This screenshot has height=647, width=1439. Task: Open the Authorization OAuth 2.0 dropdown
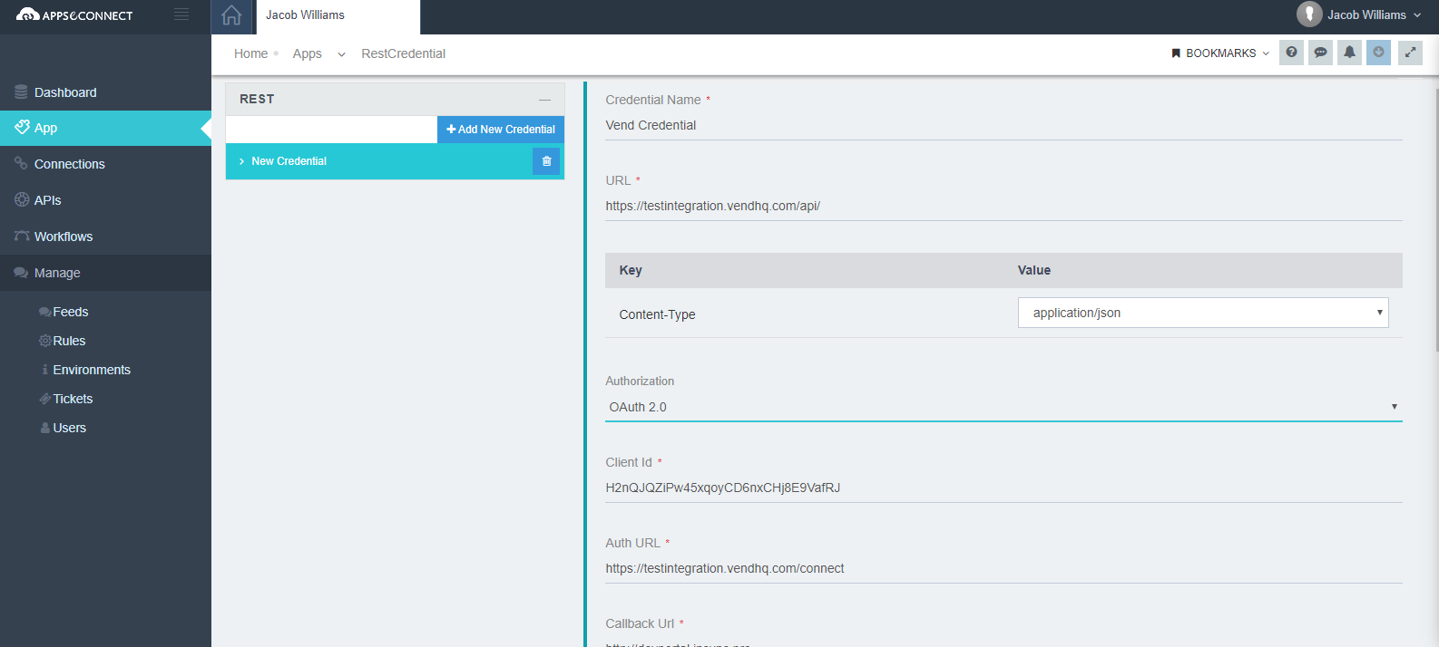pos(1003,407)
